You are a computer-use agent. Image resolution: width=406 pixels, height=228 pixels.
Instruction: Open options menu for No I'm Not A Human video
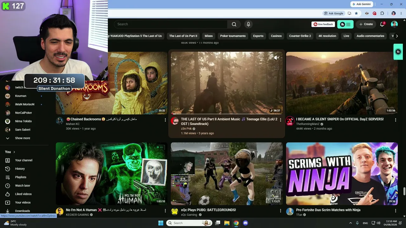tap(165, 211)
